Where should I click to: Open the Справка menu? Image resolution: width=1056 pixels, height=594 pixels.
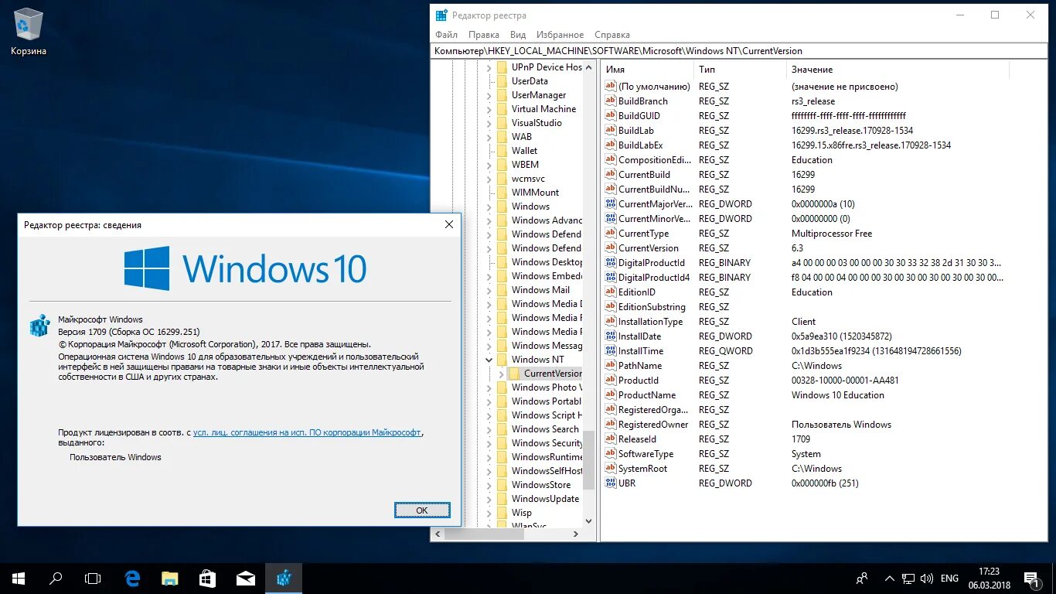click(x=612, y=35)
